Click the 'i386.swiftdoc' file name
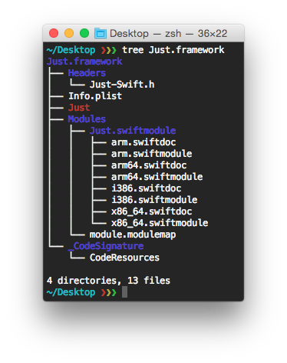This screenshot has width=287, height=363. pos(147,188)
